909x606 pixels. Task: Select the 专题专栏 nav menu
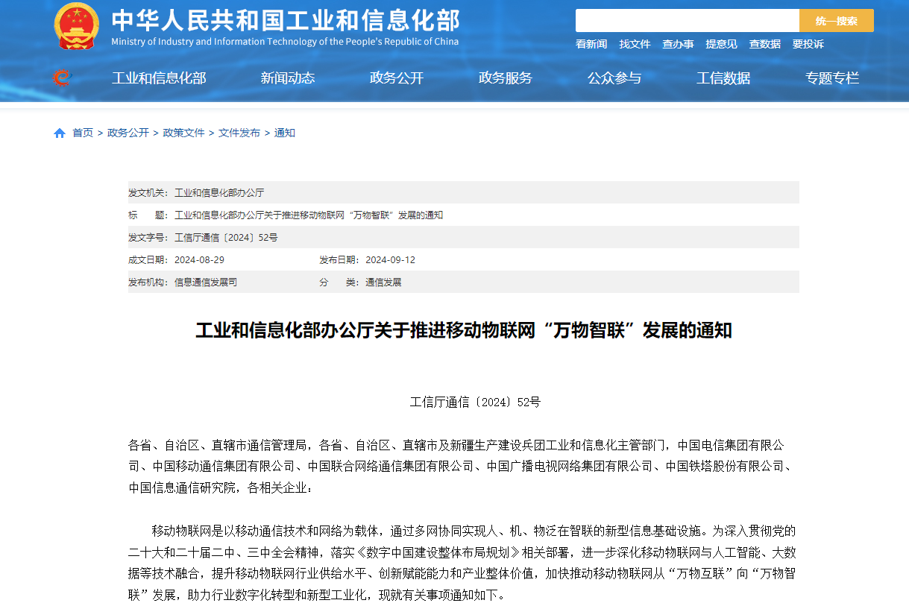[832, 78]
